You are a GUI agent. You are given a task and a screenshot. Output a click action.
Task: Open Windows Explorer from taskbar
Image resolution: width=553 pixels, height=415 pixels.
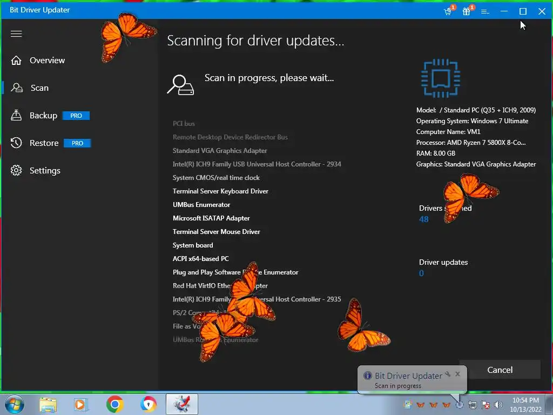48,404
